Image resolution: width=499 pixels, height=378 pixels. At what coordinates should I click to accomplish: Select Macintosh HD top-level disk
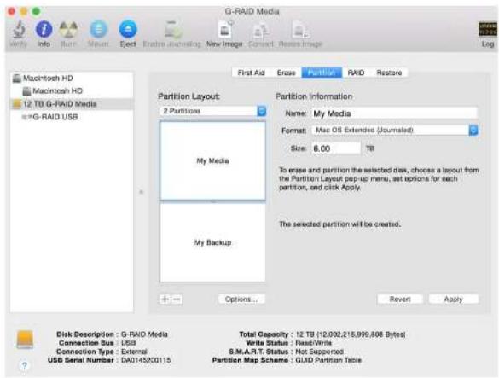(73, 78)
